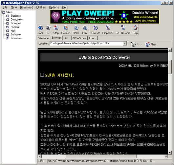Open the Humour folder in Sites tree
The width and height of the screenshot is (174, 165).
[x=13, y=27]
